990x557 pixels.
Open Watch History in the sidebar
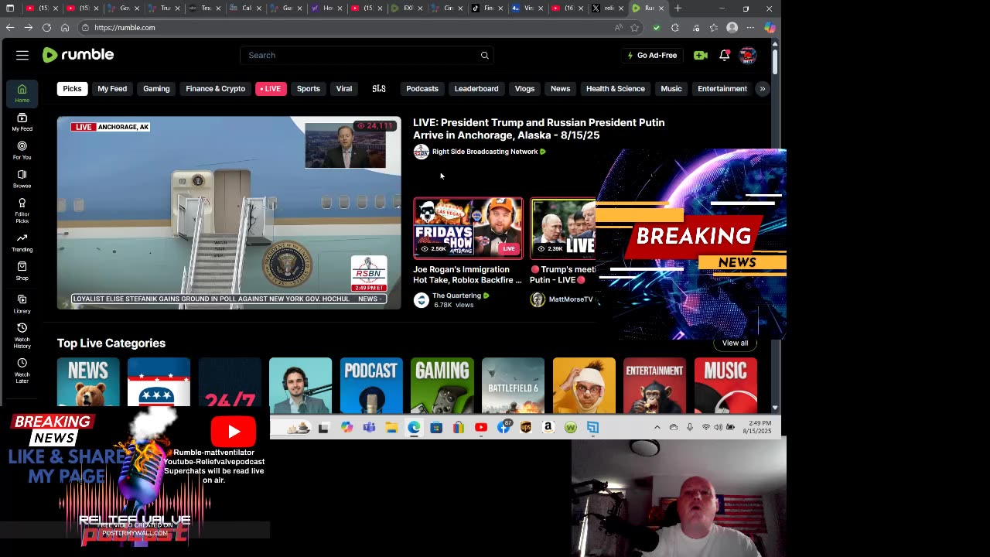point(22,336)
